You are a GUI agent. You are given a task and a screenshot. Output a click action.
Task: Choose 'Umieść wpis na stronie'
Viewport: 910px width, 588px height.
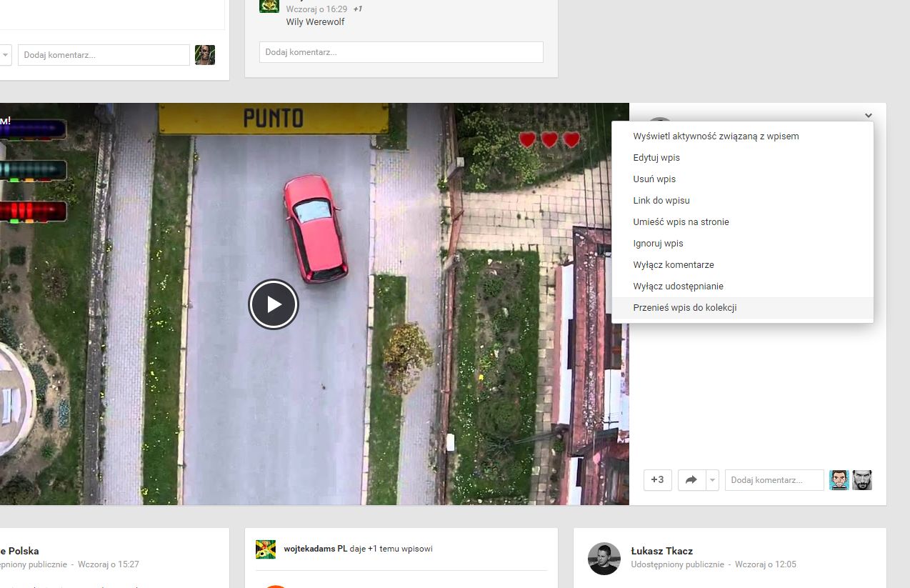(681, 221)
